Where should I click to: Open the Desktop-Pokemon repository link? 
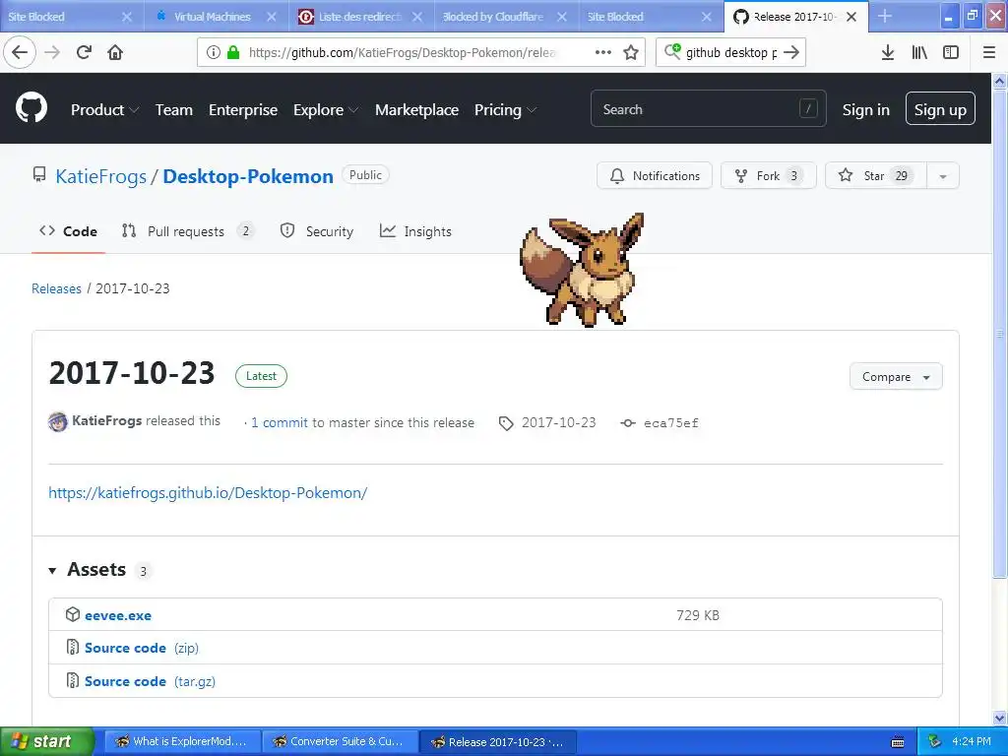point(248,176)
